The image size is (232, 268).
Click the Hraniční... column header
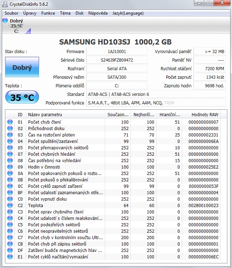click(169, 114)
